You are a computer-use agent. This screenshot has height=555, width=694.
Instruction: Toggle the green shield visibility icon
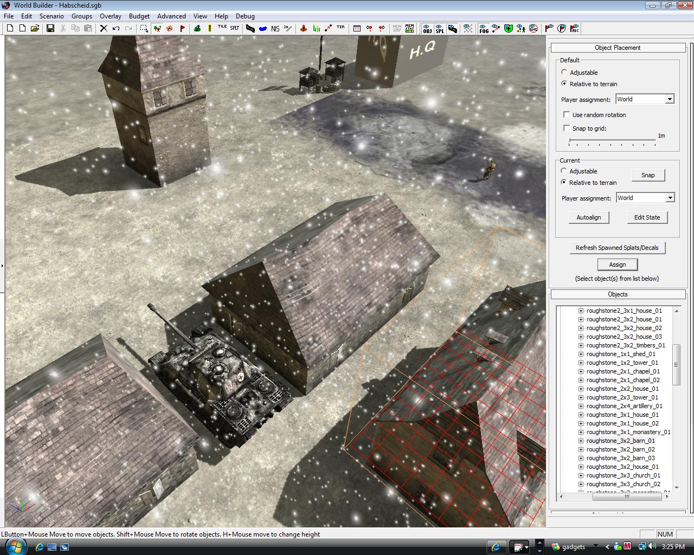(509, 28)
